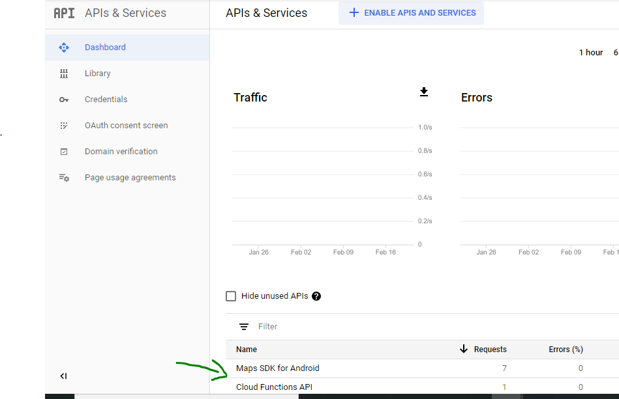Image resolution: width=619 pixels, height=399 pixels.
Task: Sort by Requests column header
Action: [x=490, y=350]
